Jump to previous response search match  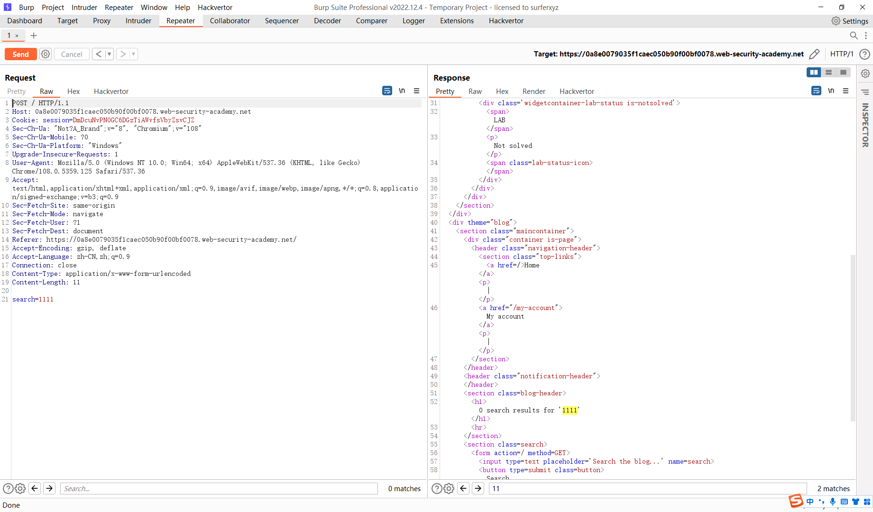[463, 488]
